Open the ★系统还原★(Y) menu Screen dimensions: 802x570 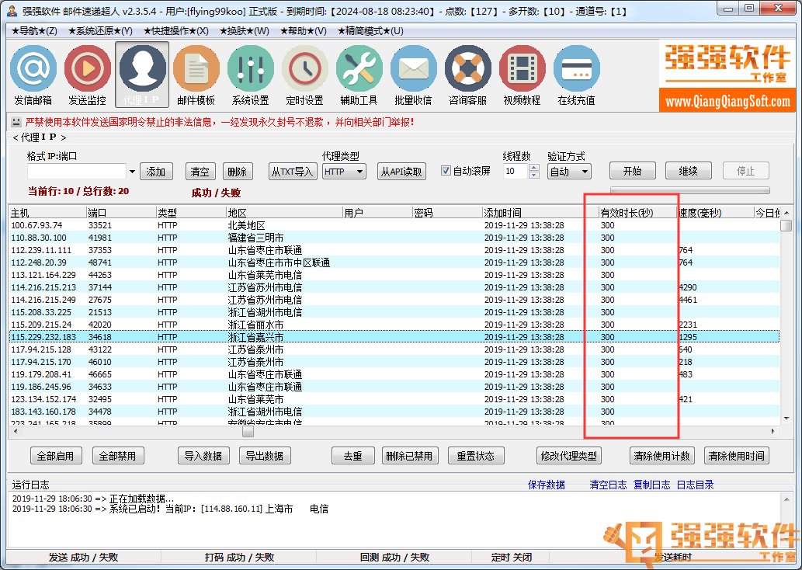pos(100,31)
